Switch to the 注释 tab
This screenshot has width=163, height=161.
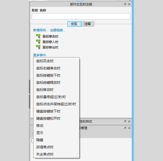coord(88,24)
